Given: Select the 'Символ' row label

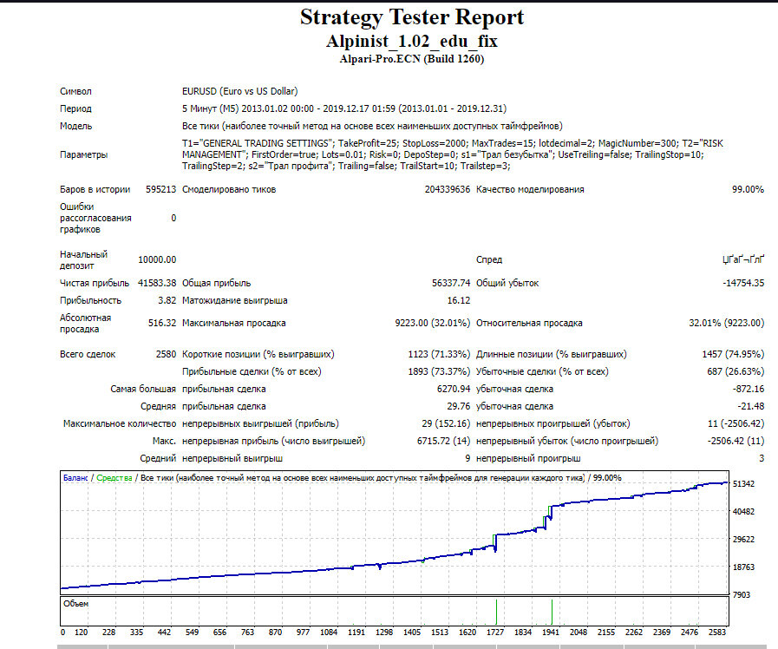Looking at the screenshot, I should [75, 91].
